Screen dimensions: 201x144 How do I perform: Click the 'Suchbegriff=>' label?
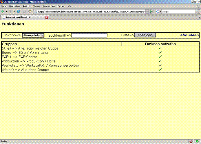coord(60,35)
